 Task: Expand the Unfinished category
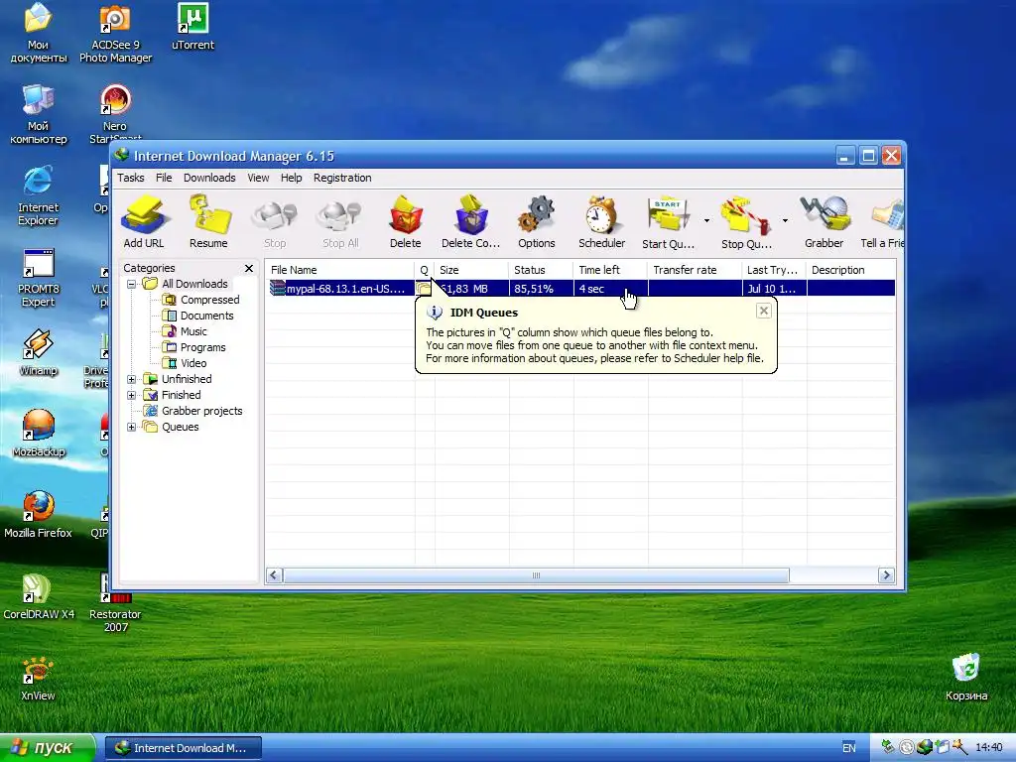pyautogui.click(x=132, y=379)
